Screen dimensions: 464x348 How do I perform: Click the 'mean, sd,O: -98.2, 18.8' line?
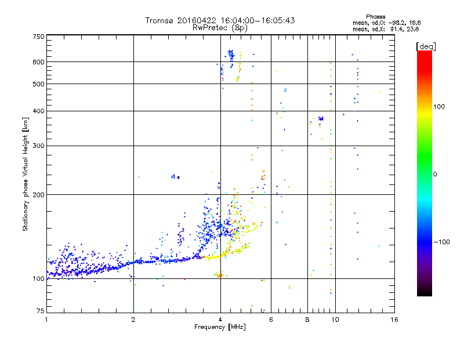[387, 23]
